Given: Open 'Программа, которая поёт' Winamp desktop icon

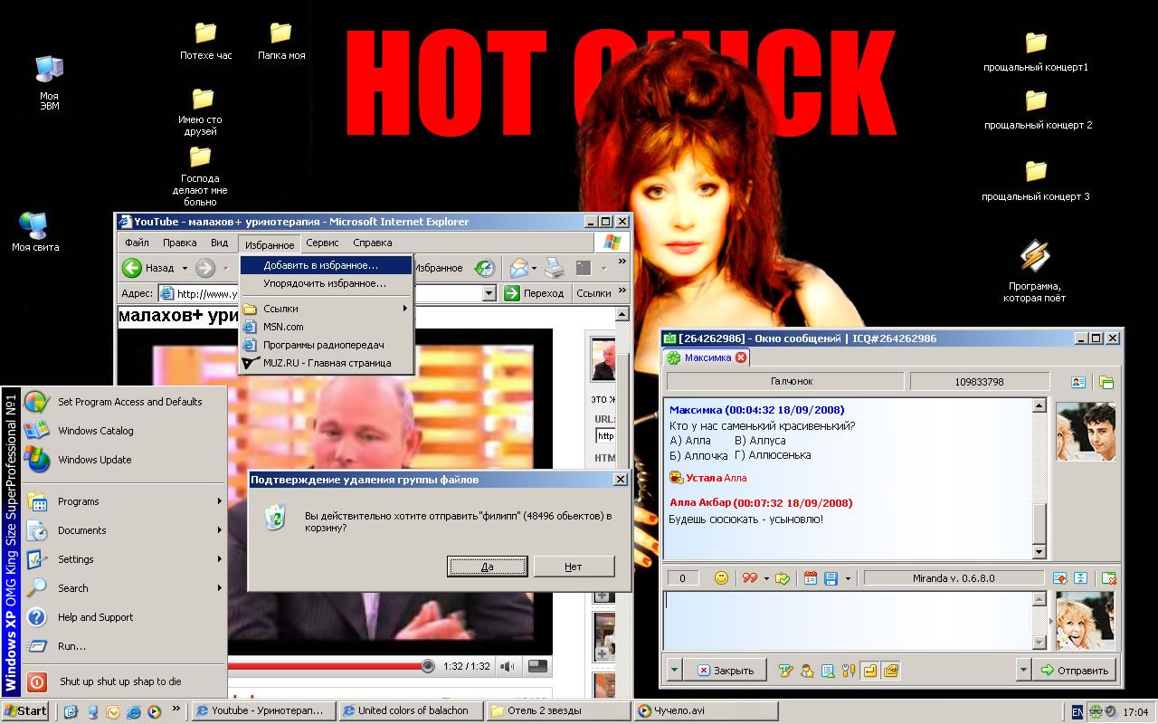Looking at the screenshot, I should pos(1036,256).
